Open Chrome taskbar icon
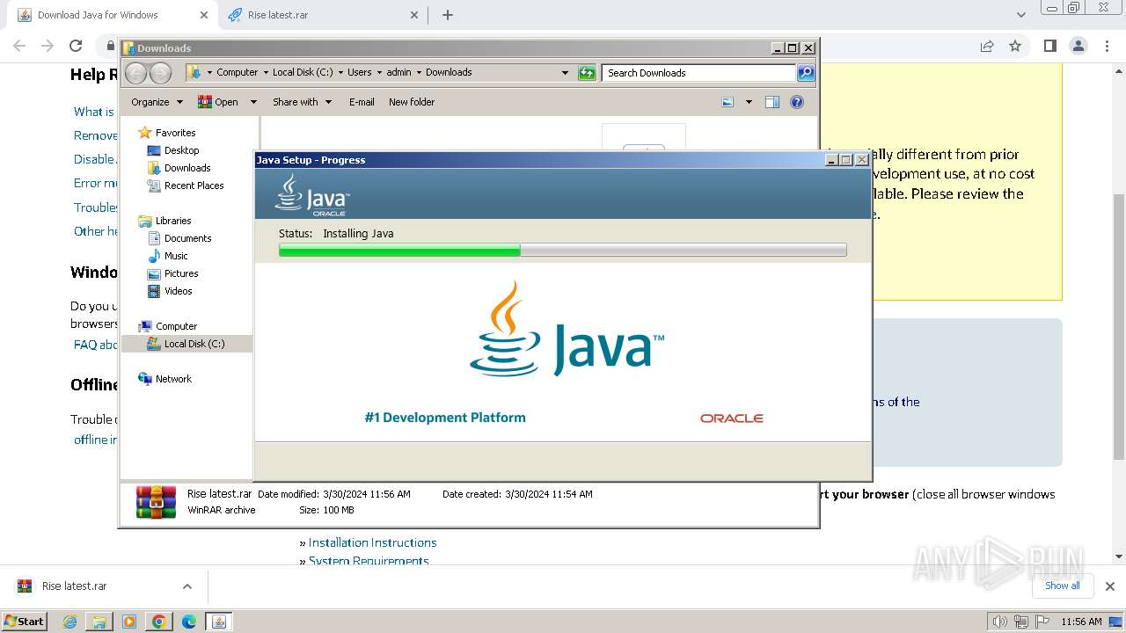The image size is (1126, 633). click(159, 622)
